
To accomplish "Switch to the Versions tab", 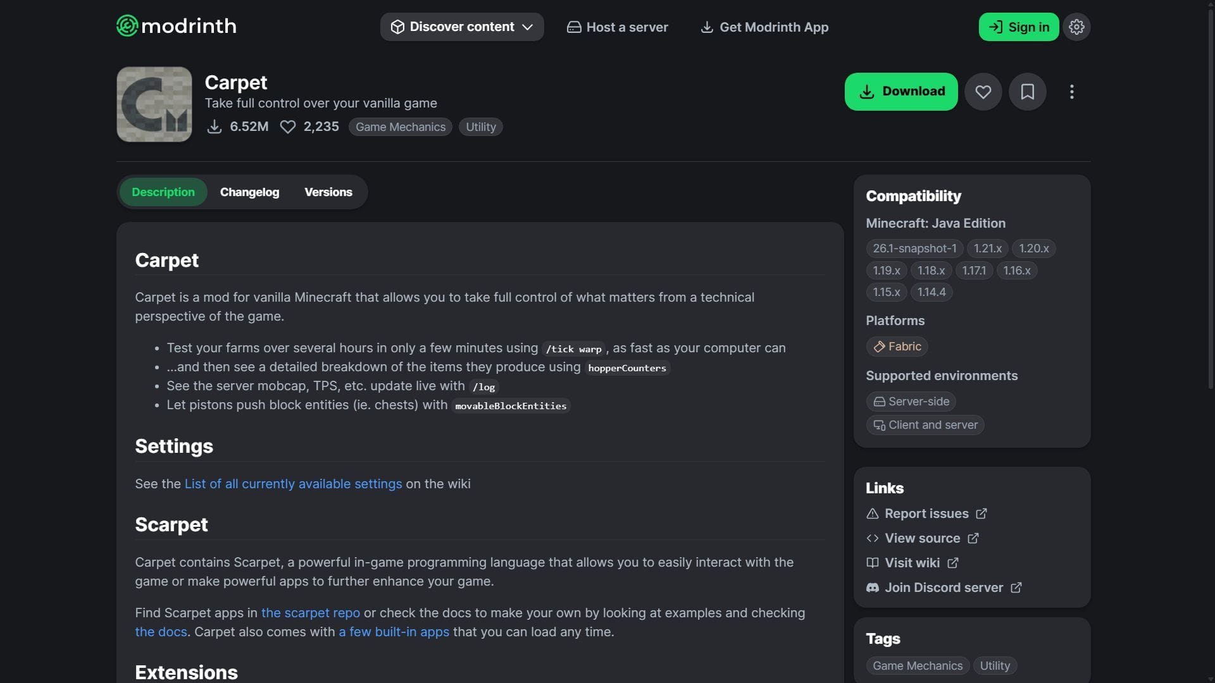I will coord(328,192).
